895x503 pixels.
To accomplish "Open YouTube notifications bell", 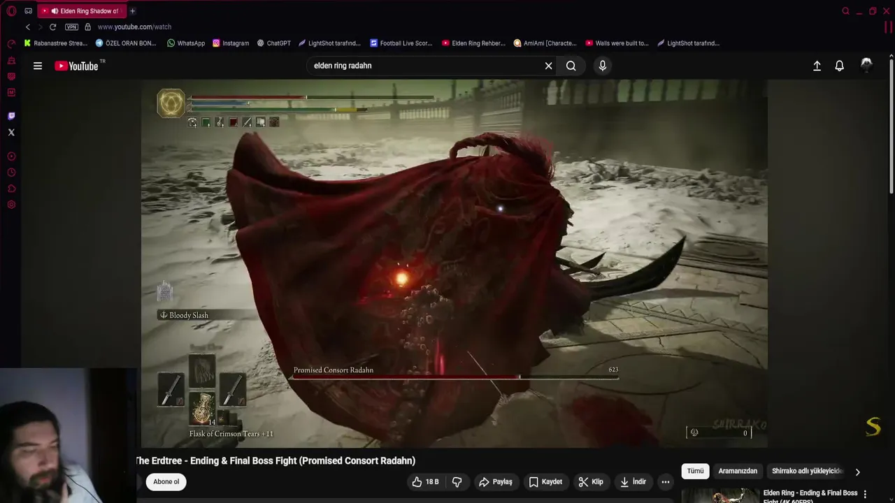I will point(840,66).
